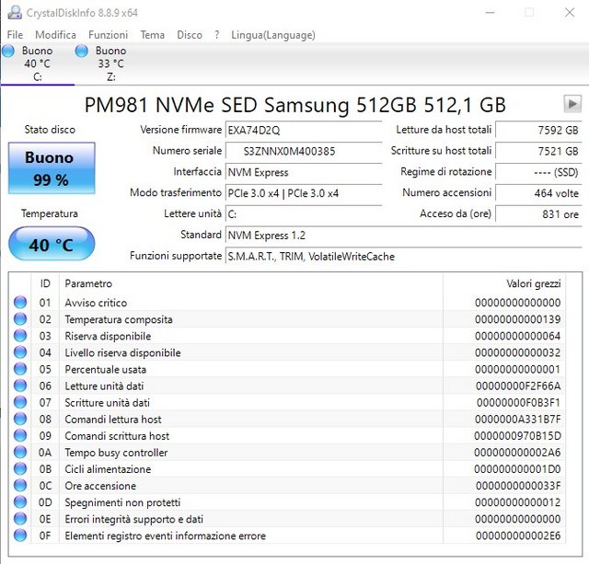Click the status orb for Spegnimenti non protetti
The height and width of the screenshot is (564, 589).
(x=20, y=501)
